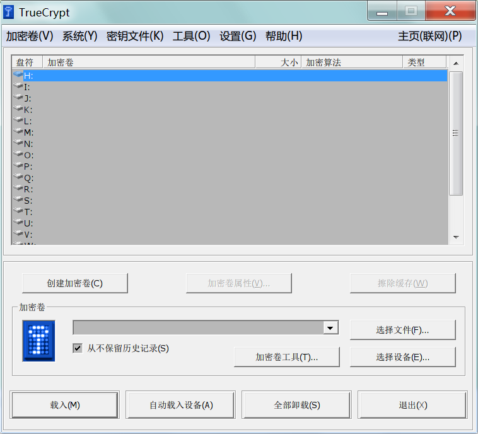This screenshot has height=434, width=478.
Task: Click the 大小 column header
Action: click(278, 62)
